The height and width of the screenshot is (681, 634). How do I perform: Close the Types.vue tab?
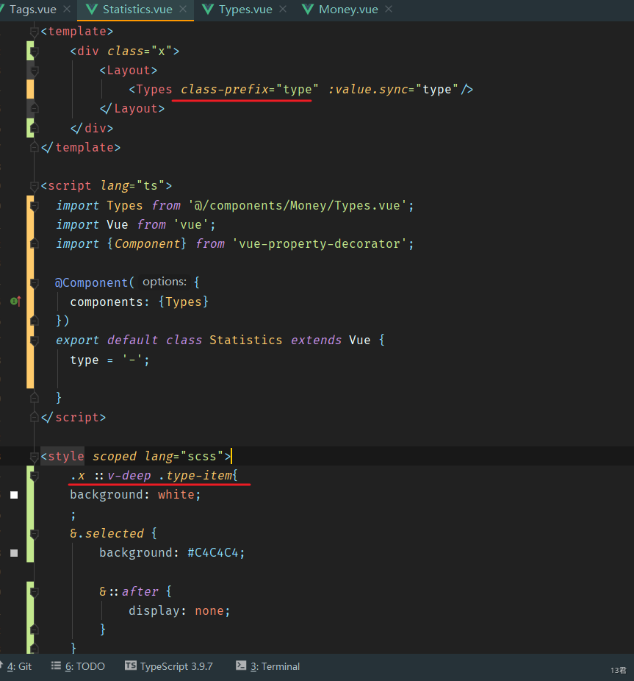[283, 9]
